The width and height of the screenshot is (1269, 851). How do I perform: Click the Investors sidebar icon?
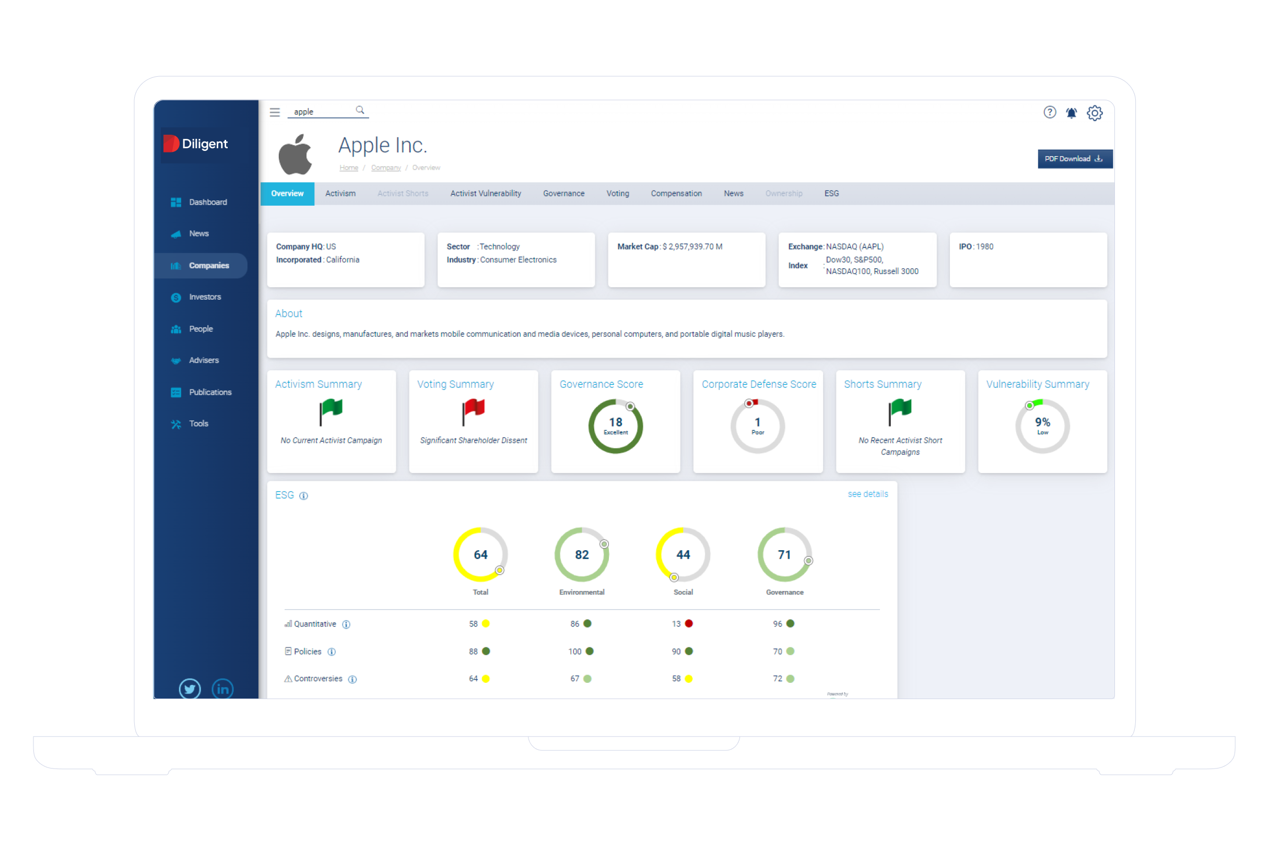tap(176, 298)
